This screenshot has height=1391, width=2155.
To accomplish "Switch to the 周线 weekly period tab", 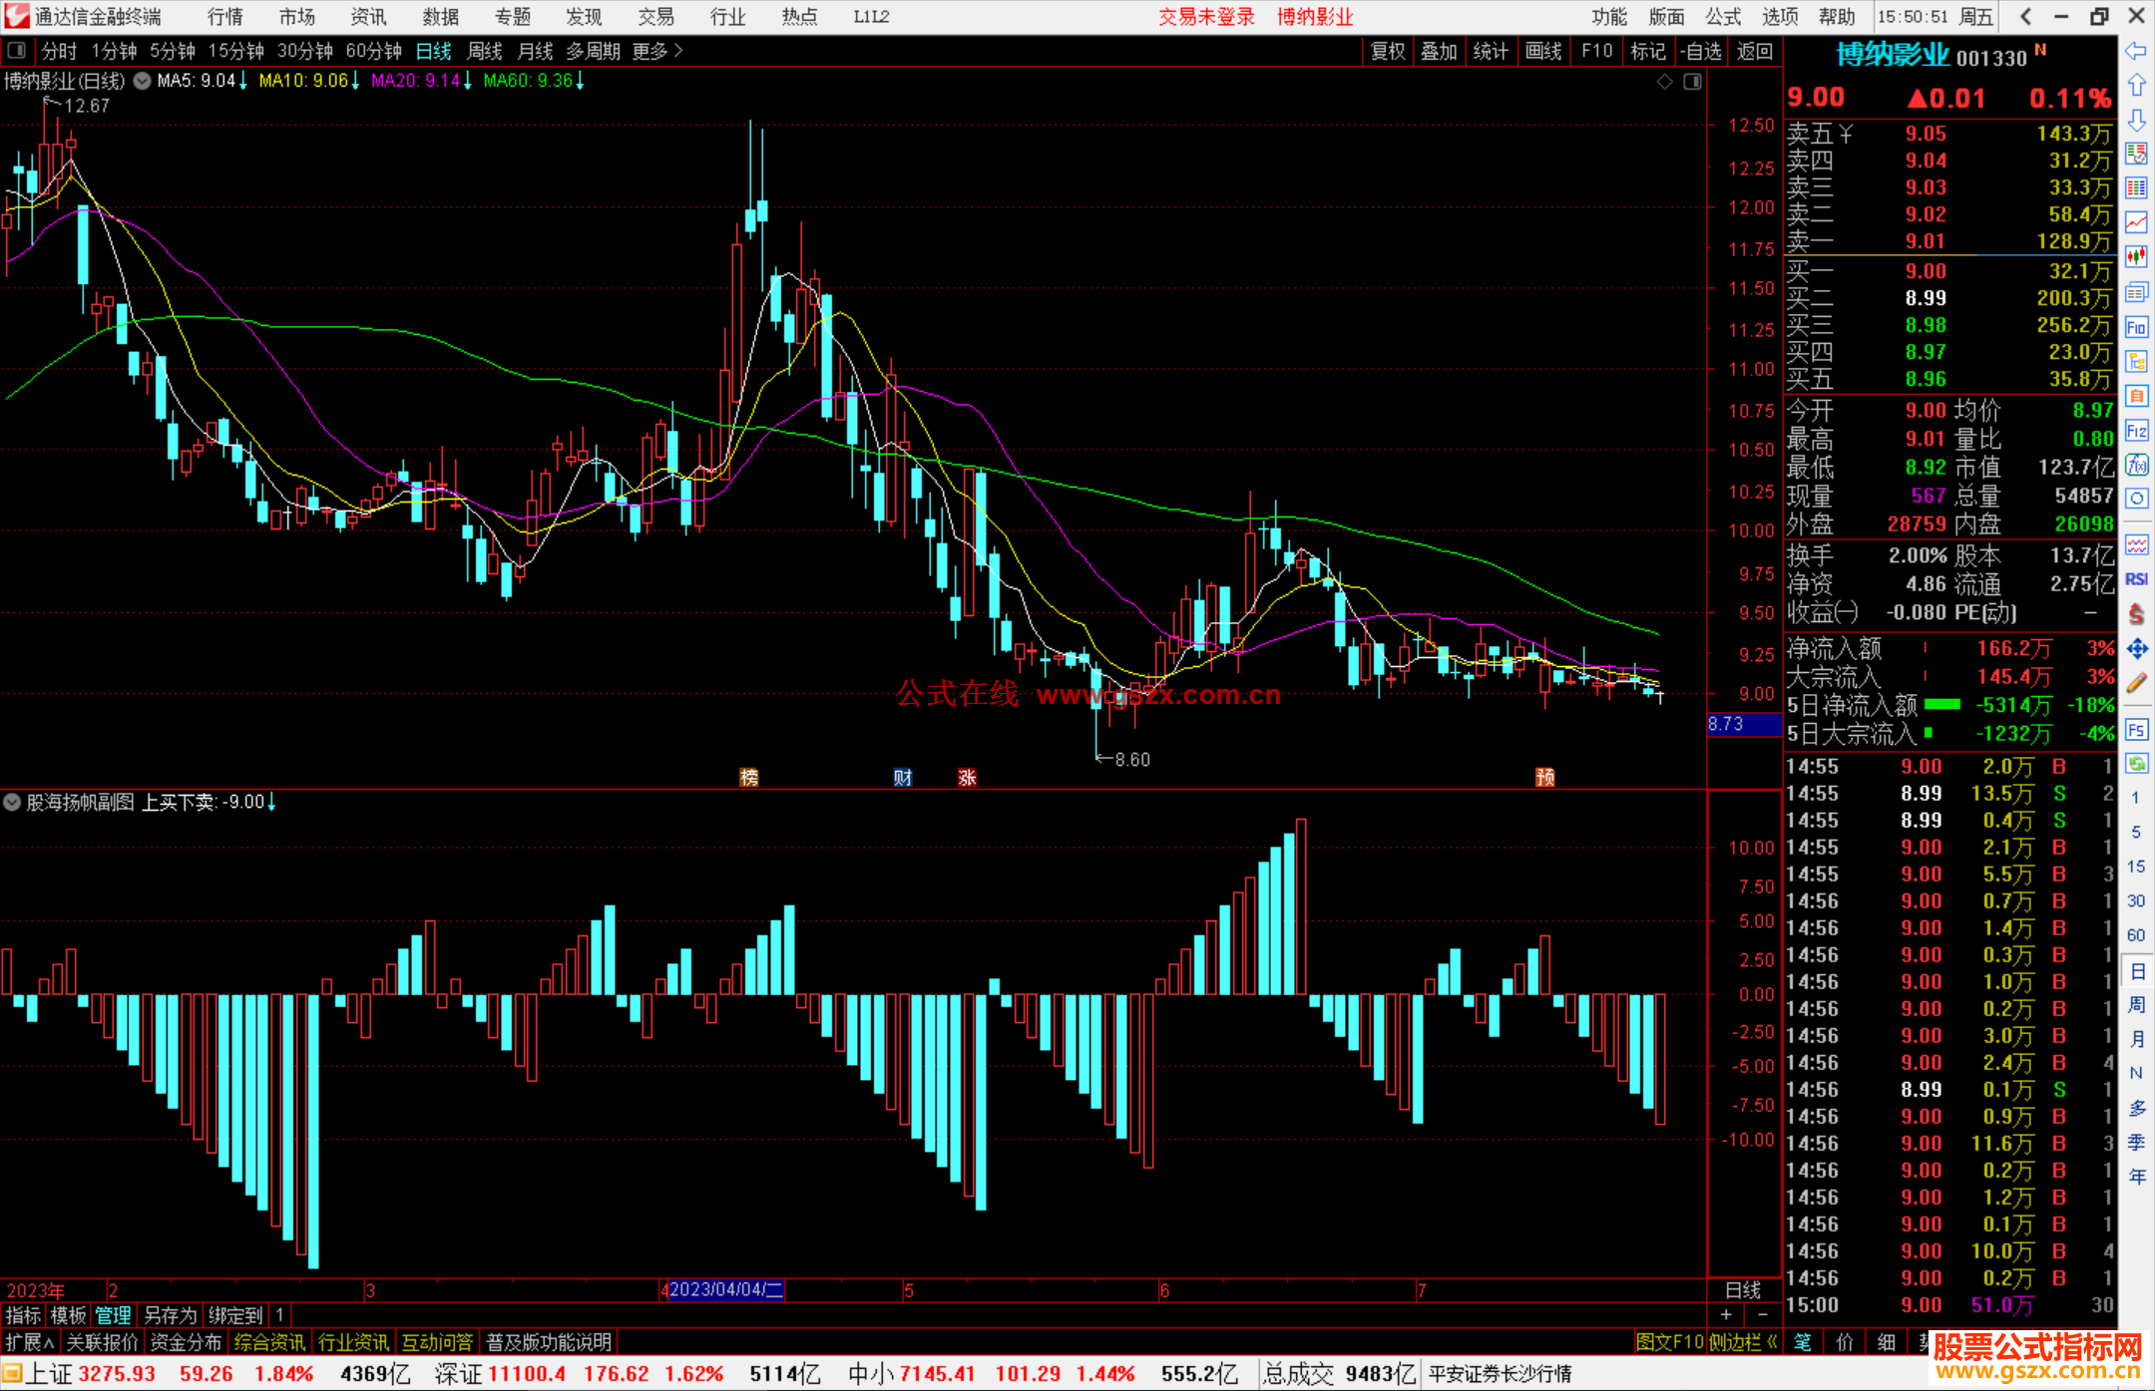I will tap(485, 51).
